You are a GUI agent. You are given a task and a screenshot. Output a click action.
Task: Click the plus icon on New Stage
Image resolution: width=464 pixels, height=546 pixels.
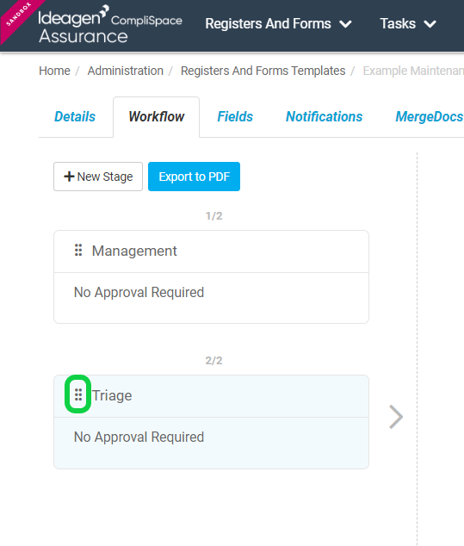[x=69, y=177]
